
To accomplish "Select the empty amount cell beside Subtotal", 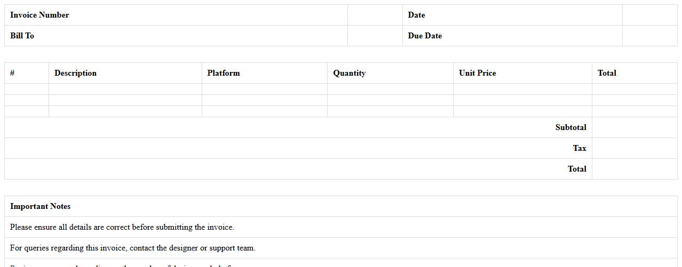I will [x=634, y=127].
